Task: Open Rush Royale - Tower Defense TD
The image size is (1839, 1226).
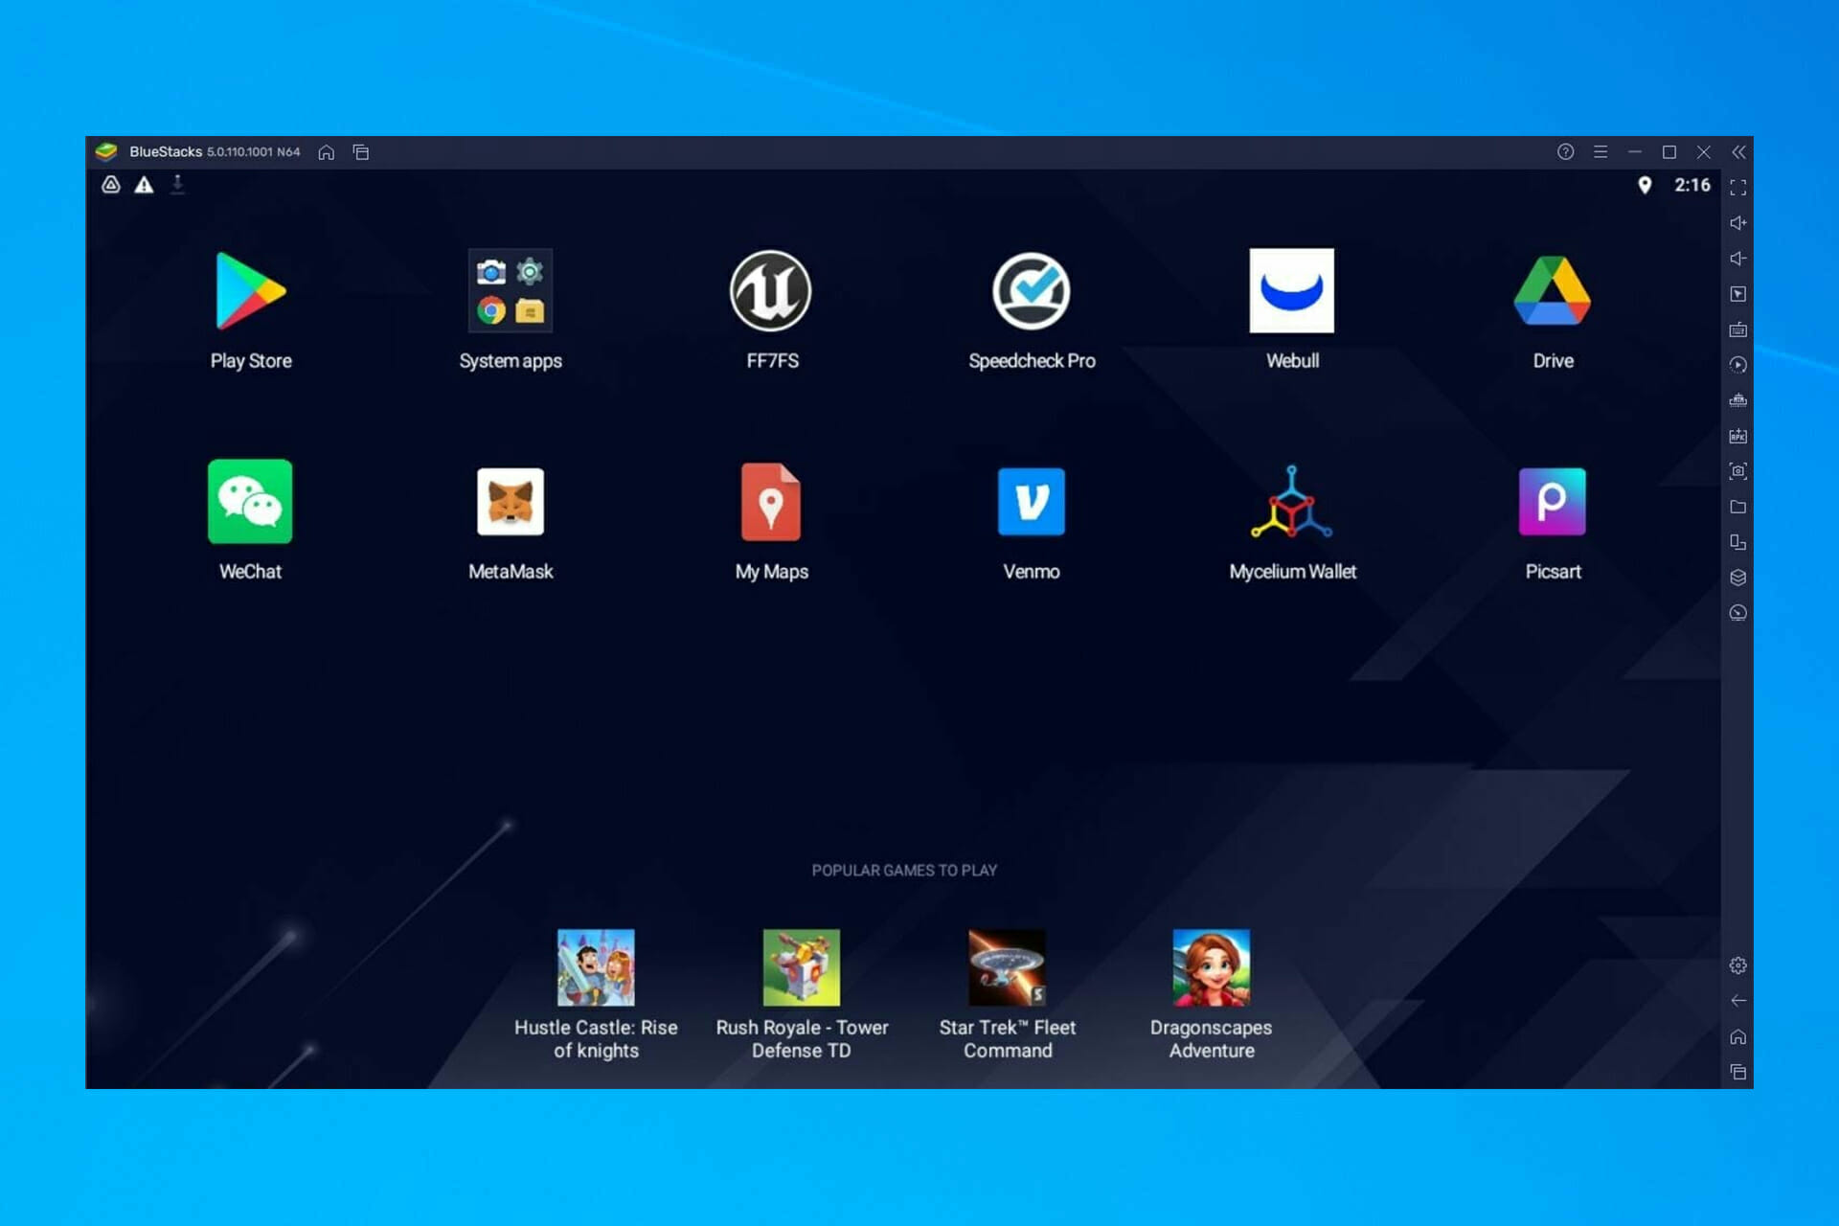Action: coord(802,994)
